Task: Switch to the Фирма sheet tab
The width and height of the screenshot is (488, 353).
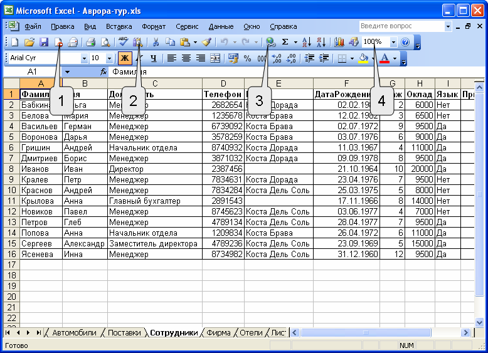Action: [218, 333]
